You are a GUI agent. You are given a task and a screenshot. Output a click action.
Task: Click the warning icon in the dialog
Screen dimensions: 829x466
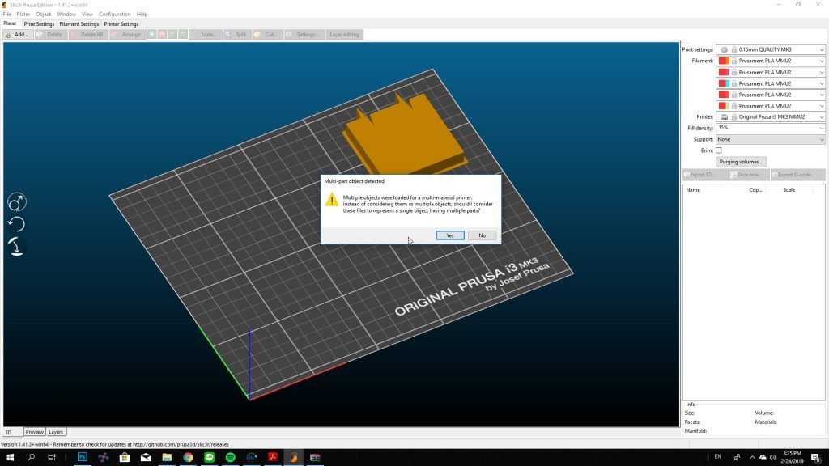(x=332, y=200)
